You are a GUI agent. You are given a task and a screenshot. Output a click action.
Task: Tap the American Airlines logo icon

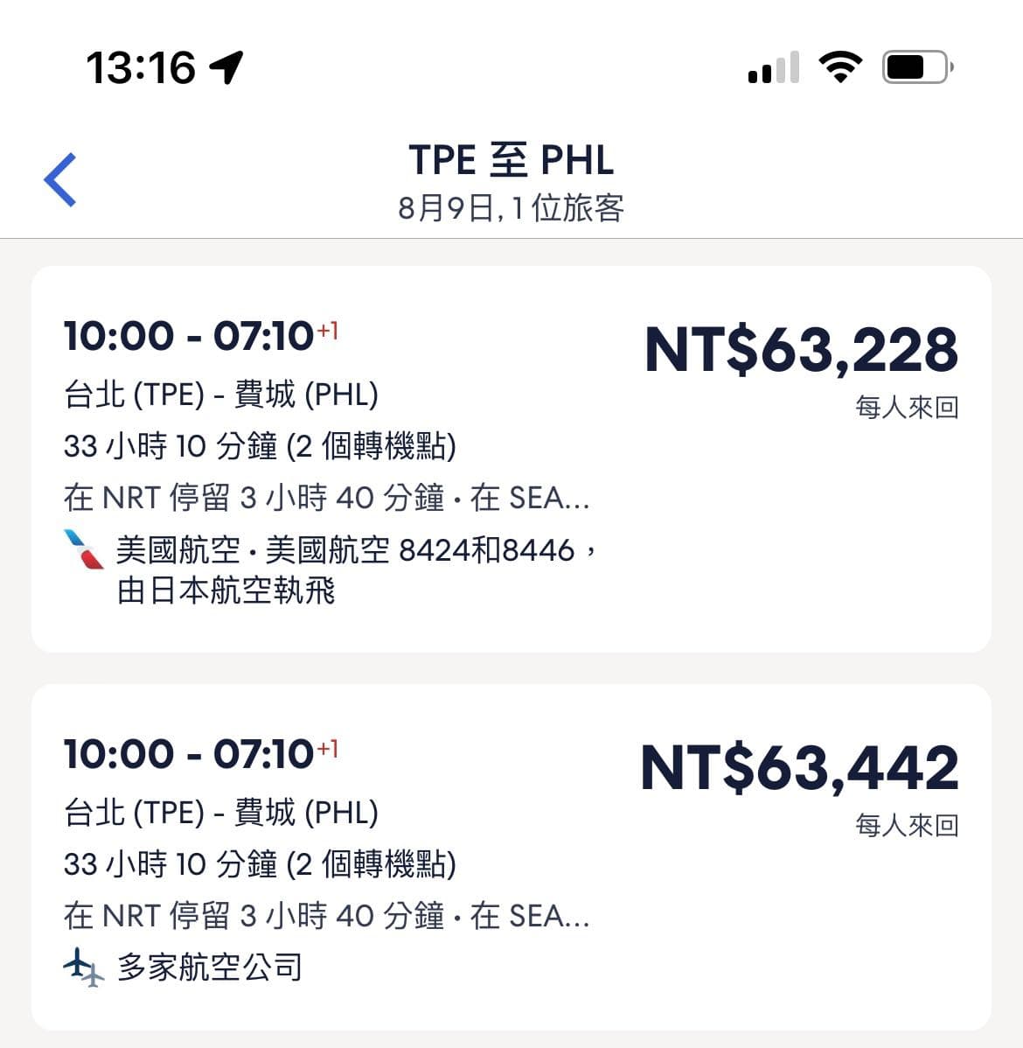click(x=84, y=550)
